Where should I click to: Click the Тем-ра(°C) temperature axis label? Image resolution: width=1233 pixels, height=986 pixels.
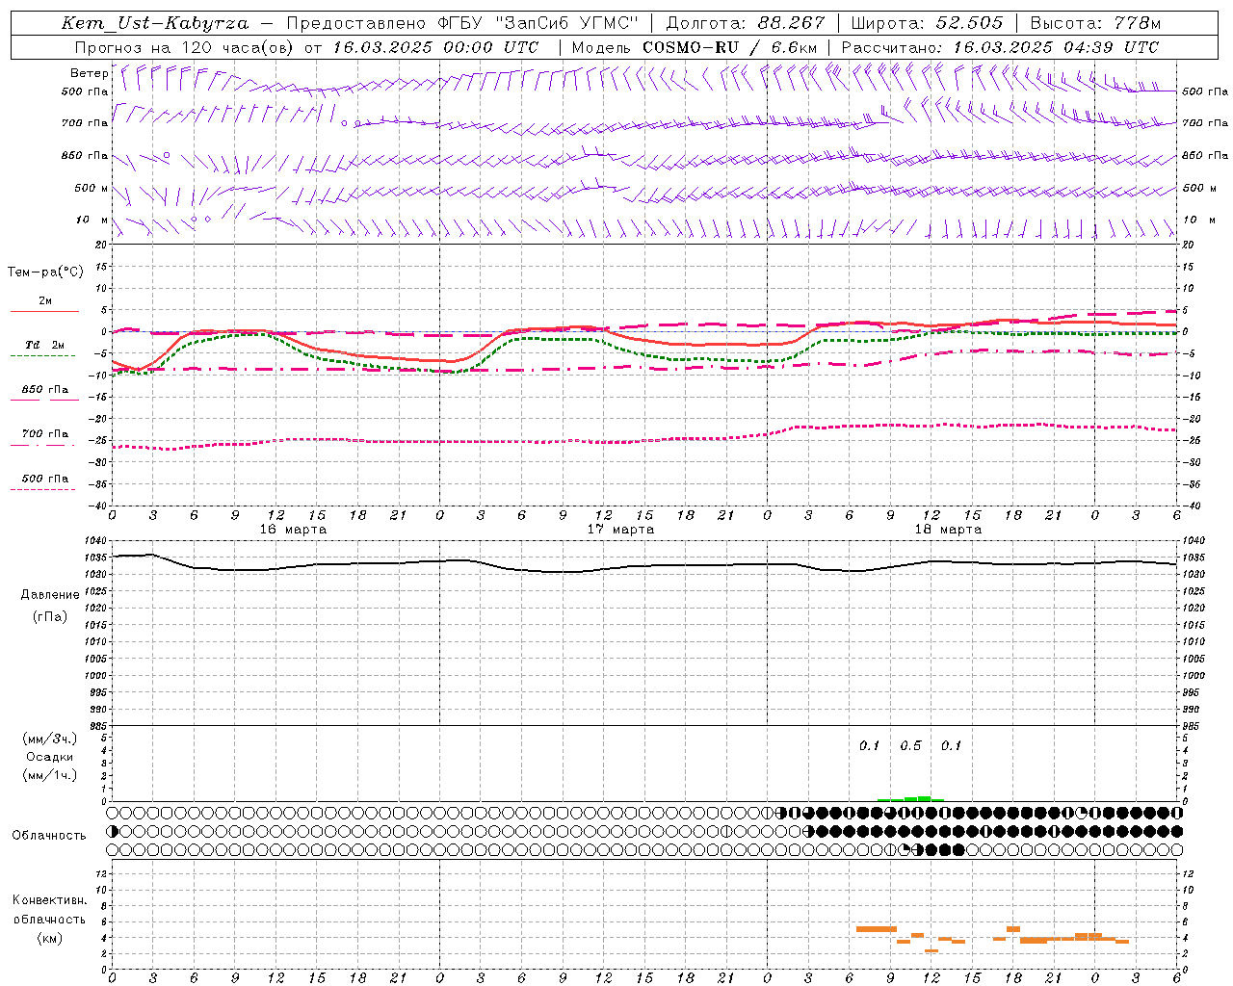pos(45,272)
